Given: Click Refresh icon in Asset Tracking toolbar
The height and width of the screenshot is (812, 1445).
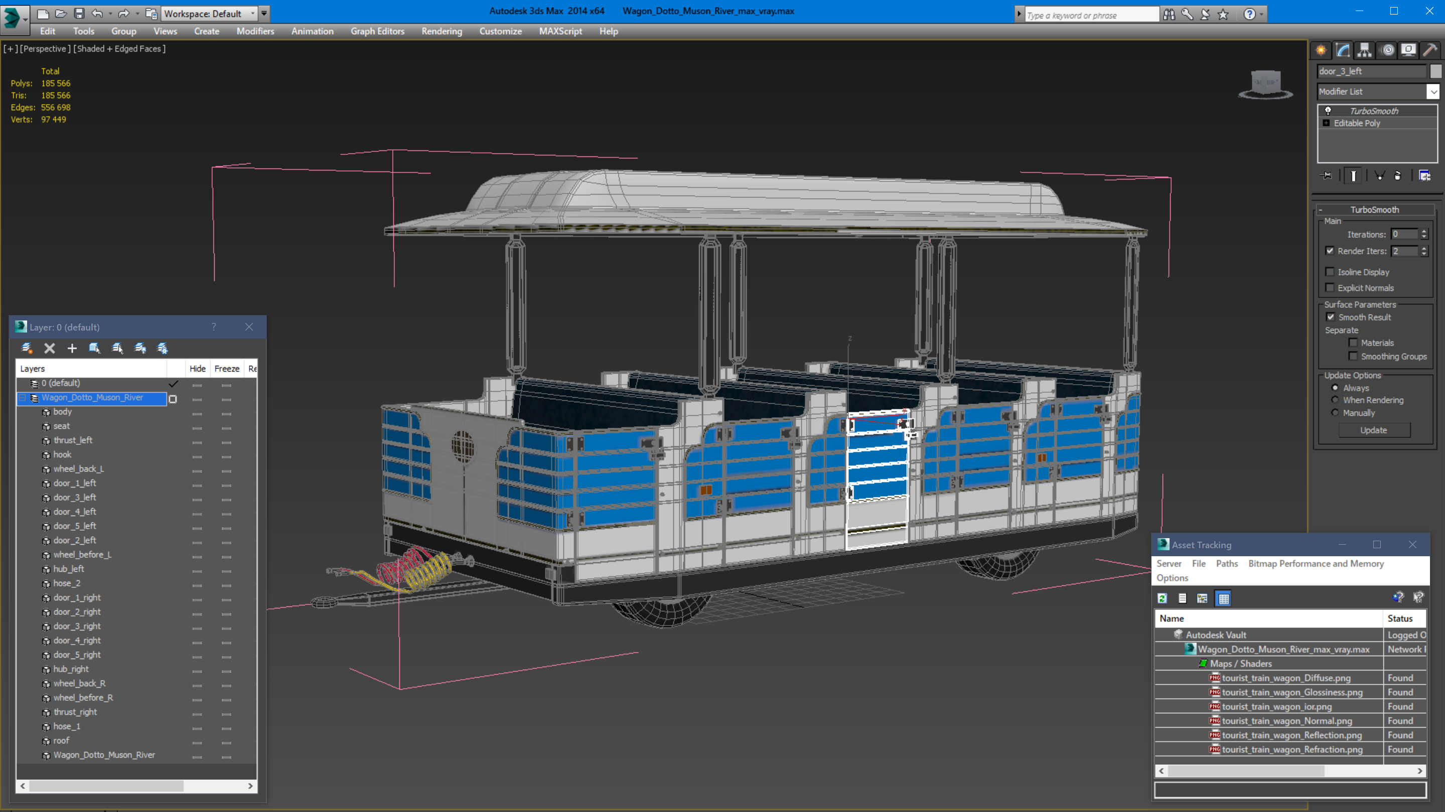Looking at the screenshot, I should (x=1163, y=598).
